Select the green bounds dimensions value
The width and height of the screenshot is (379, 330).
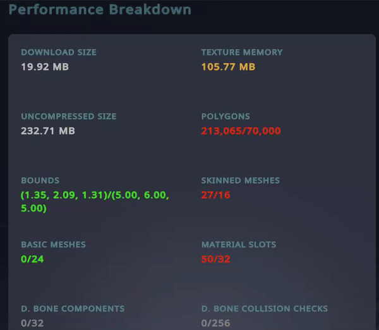(x=95, y=201)
